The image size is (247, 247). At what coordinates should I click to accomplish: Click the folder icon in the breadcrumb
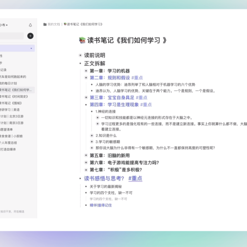45,24
